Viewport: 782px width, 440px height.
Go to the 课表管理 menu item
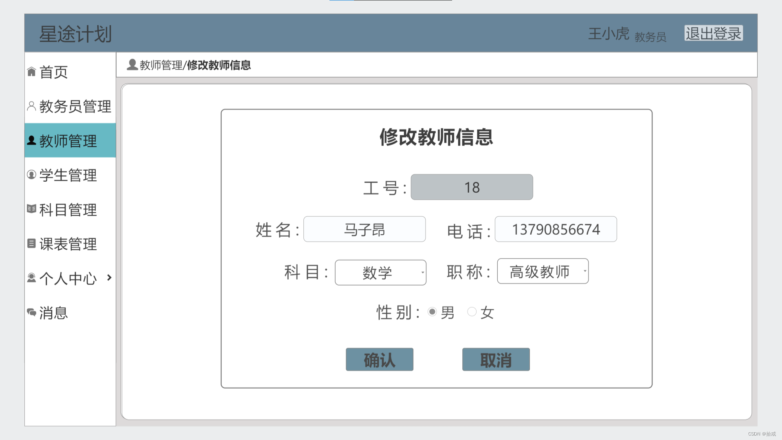(68, 244)
